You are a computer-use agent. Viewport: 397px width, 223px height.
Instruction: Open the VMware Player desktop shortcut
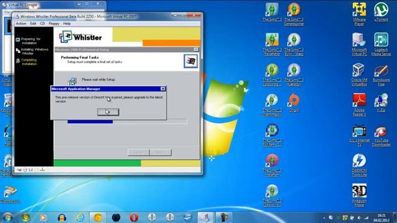pos(359,14)
